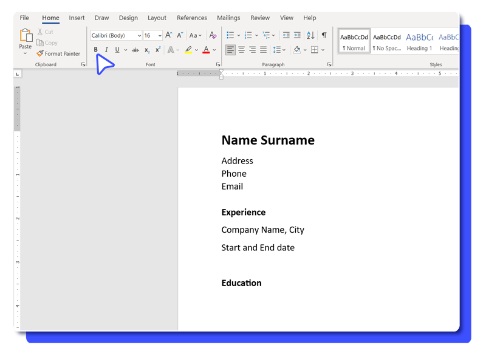The height and width of the screenshot is (356, 486).
Task: Toggle Bold formatting
Action: (x=96, y=50)
